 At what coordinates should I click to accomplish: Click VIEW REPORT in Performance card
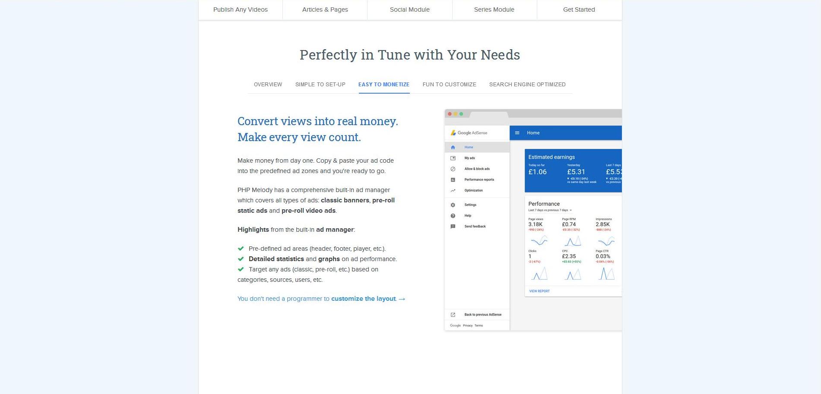539,291
